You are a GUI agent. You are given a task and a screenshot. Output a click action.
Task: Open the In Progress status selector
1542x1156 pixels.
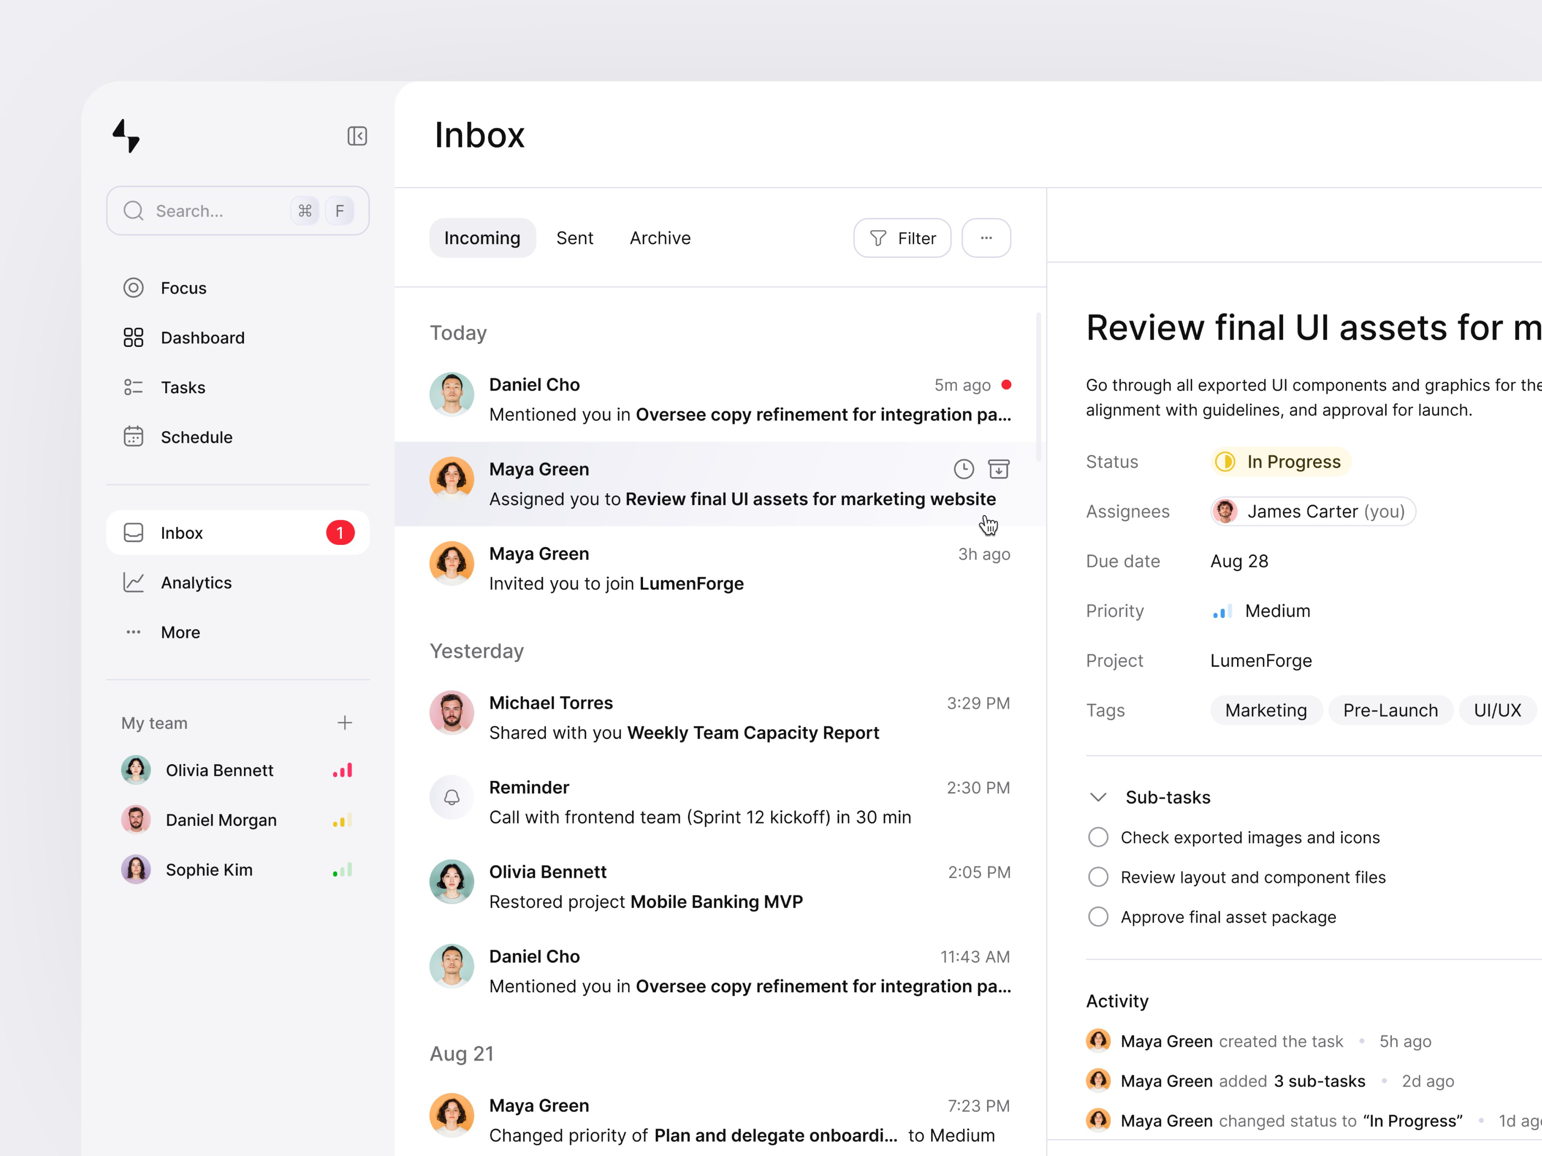[1281, 461]
